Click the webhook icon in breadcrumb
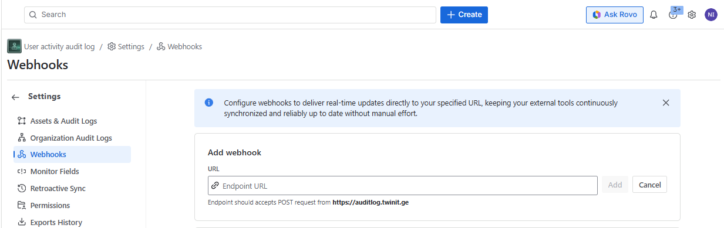 [161, 46]
